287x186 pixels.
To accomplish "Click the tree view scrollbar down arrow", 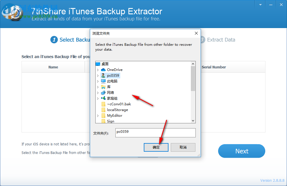I will click(193, 120).
